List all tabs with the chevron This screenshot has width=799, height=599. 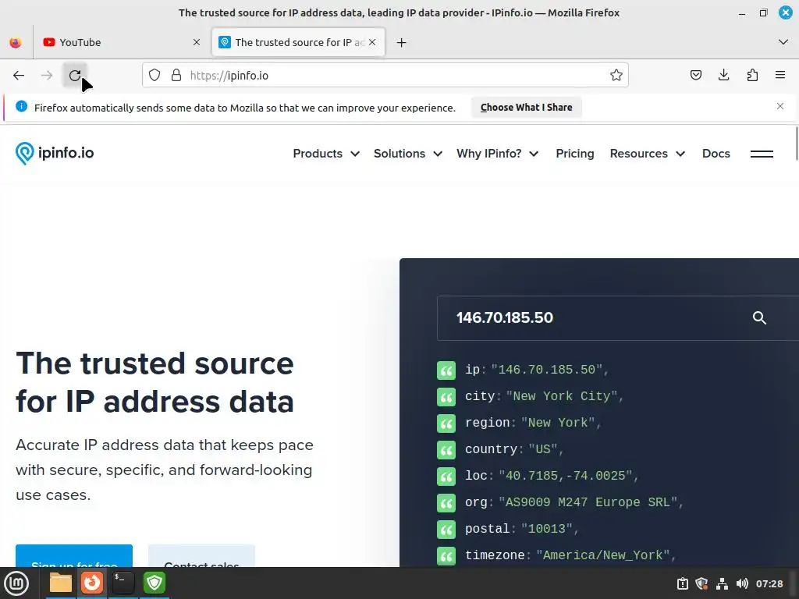pos(783,42)
